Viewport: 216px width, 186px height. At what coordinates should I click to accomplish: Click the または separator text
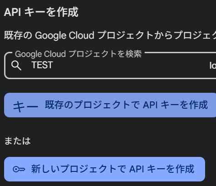(x=18, y=141)
